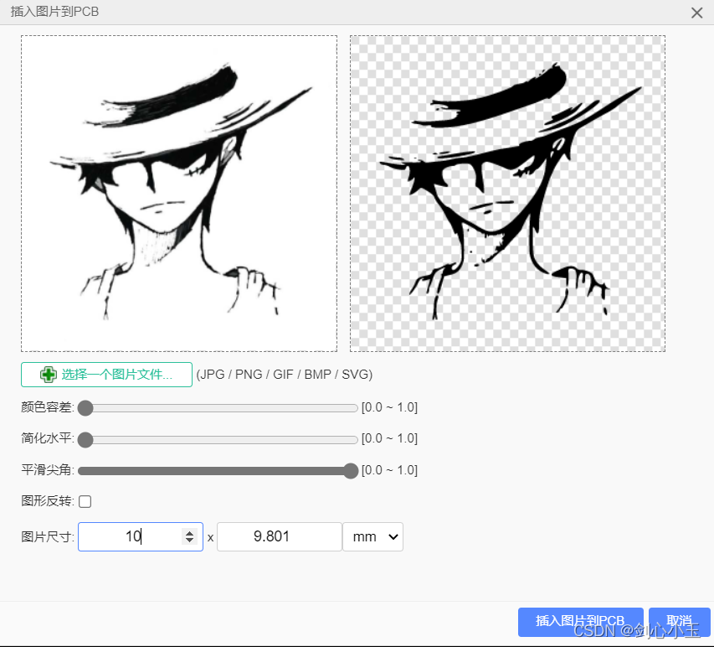Click the 简化水平 label
Screen dimensions: 714x647
pyautogui.click(x=48, y=438)
